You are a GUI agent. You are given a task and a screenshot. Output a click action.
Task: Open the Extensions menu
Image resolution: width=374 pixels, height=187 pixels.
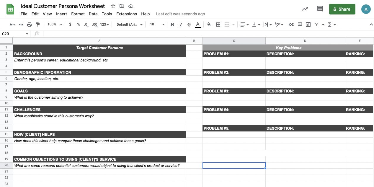[x=126, y=14]
